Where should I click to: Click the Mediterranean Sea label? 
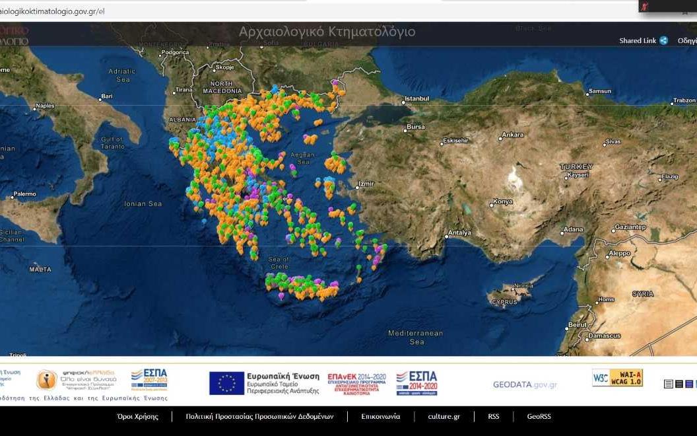(416, 337)
